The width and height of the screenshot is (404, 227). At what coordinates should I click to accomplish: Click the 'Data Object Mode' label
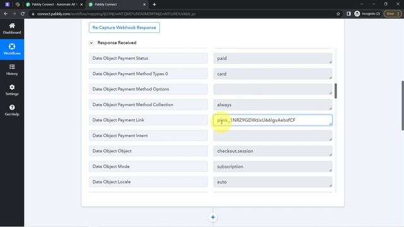pyautogui.click(x=148, y=166)
